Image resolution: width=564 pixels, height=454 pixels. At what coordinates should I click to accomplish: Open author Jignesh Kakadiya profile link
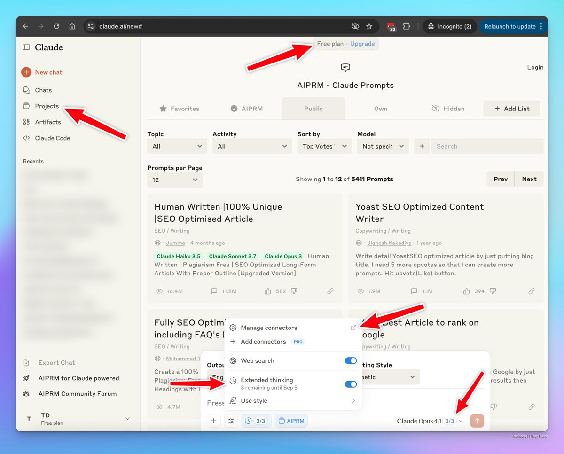389,243
